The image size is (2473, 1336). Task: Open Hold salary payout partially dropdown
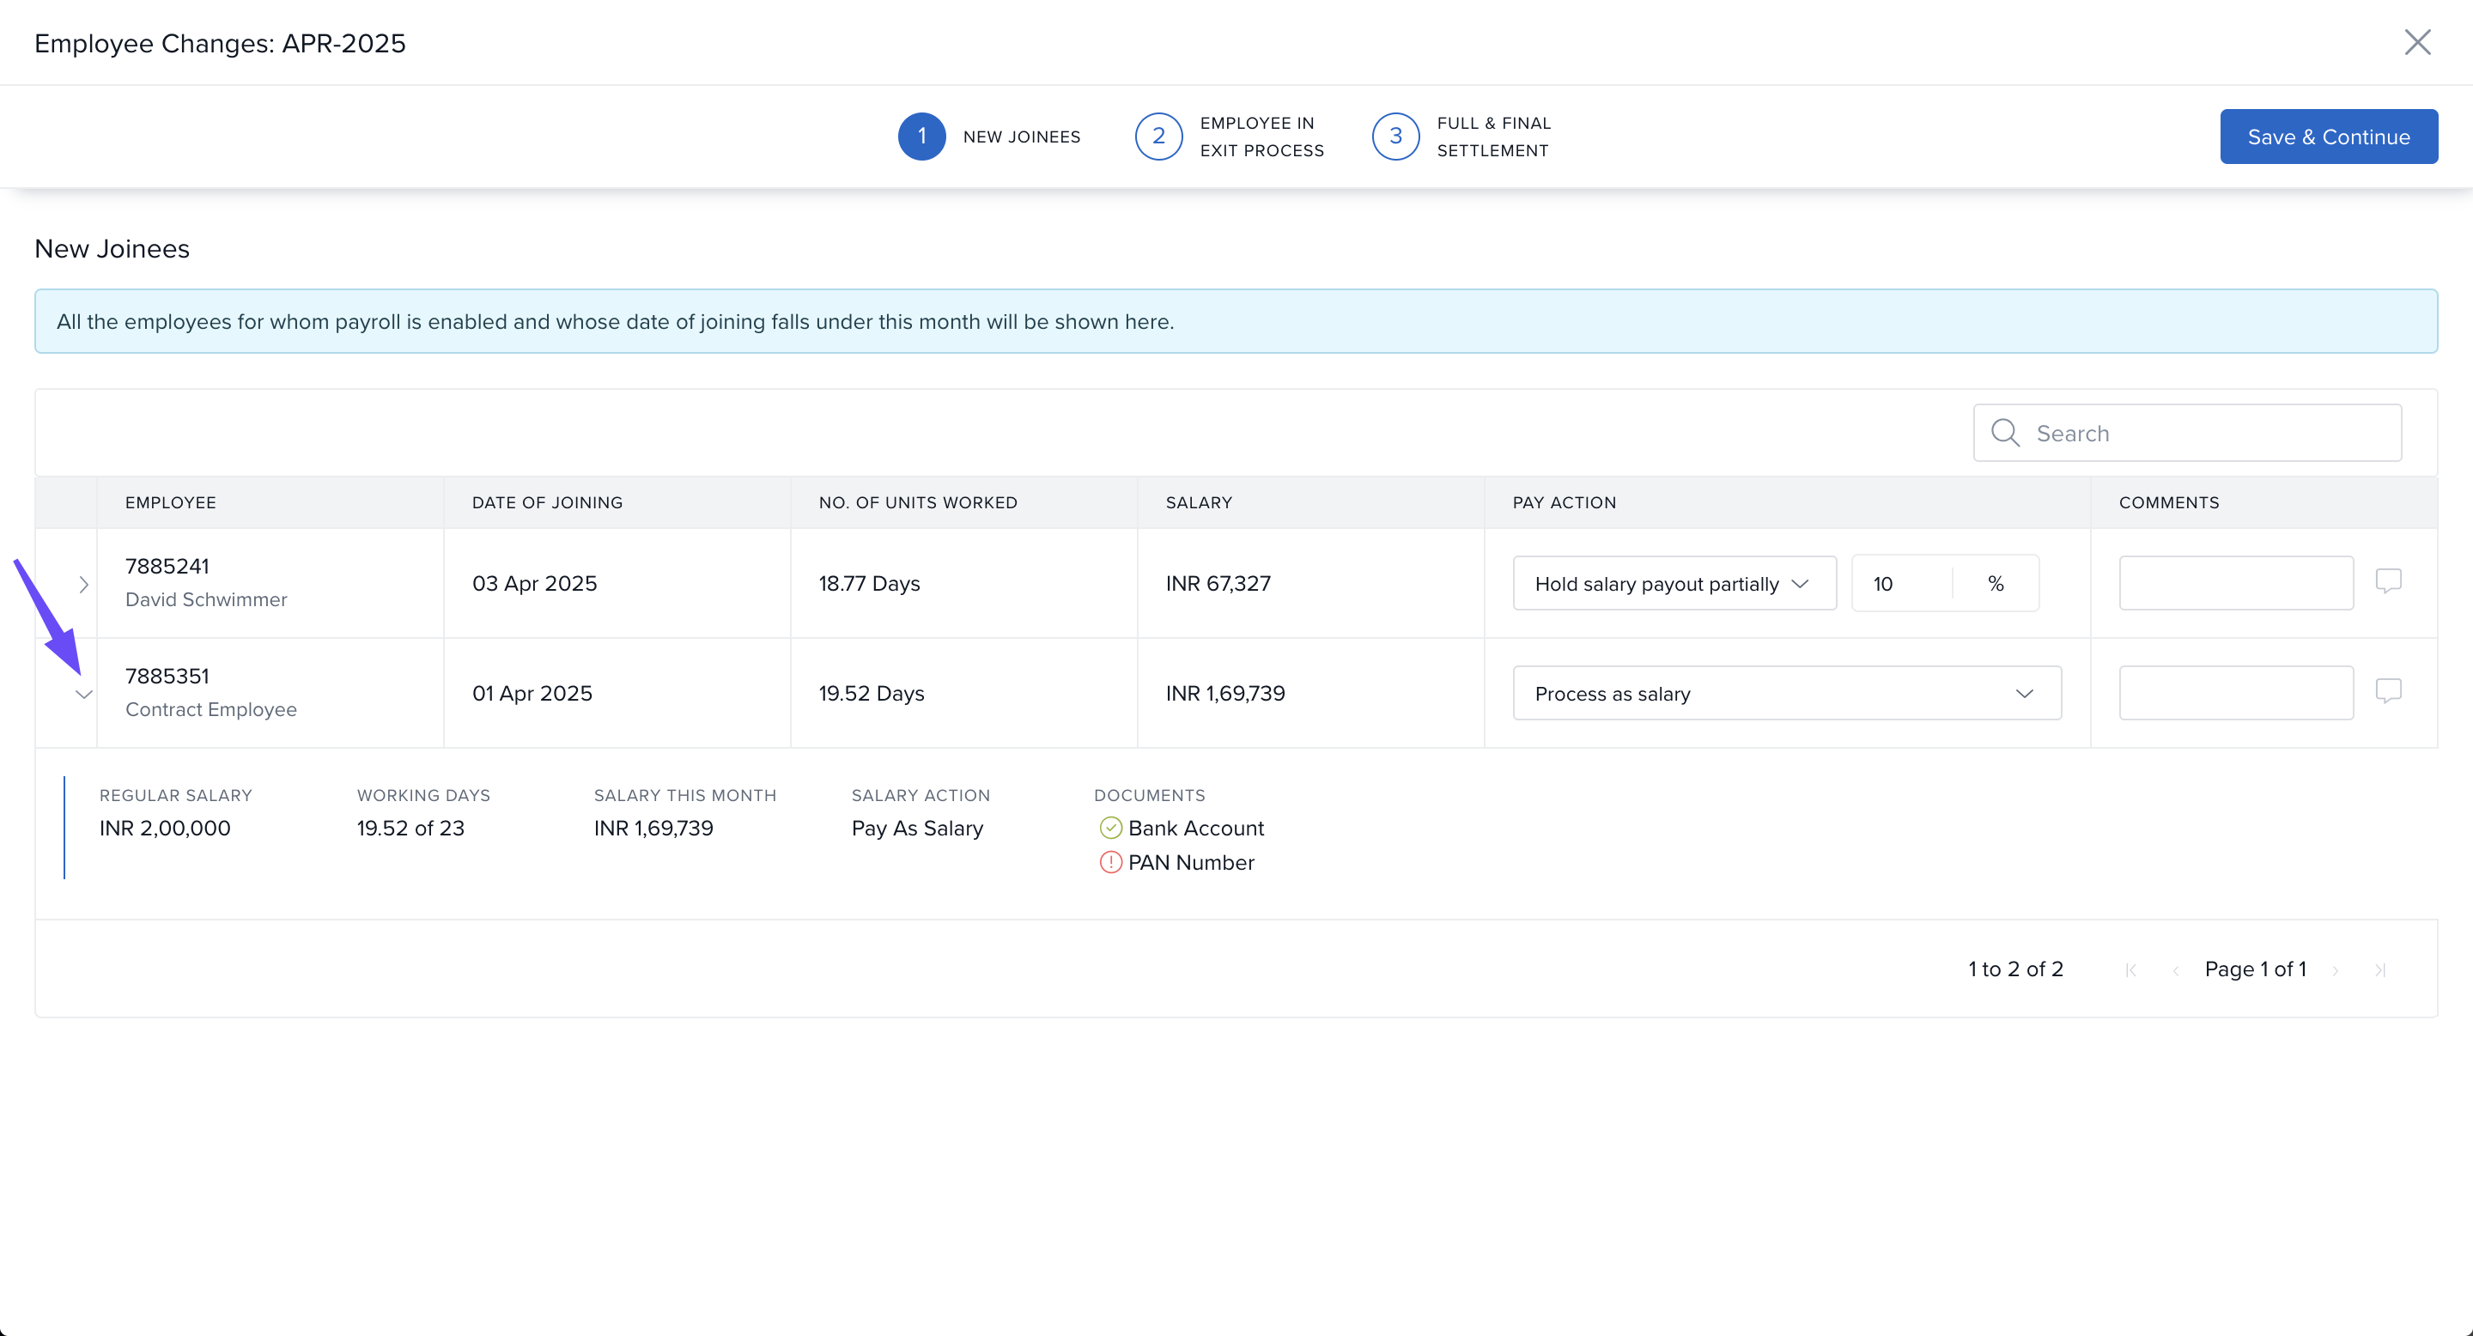(1674, 584)
